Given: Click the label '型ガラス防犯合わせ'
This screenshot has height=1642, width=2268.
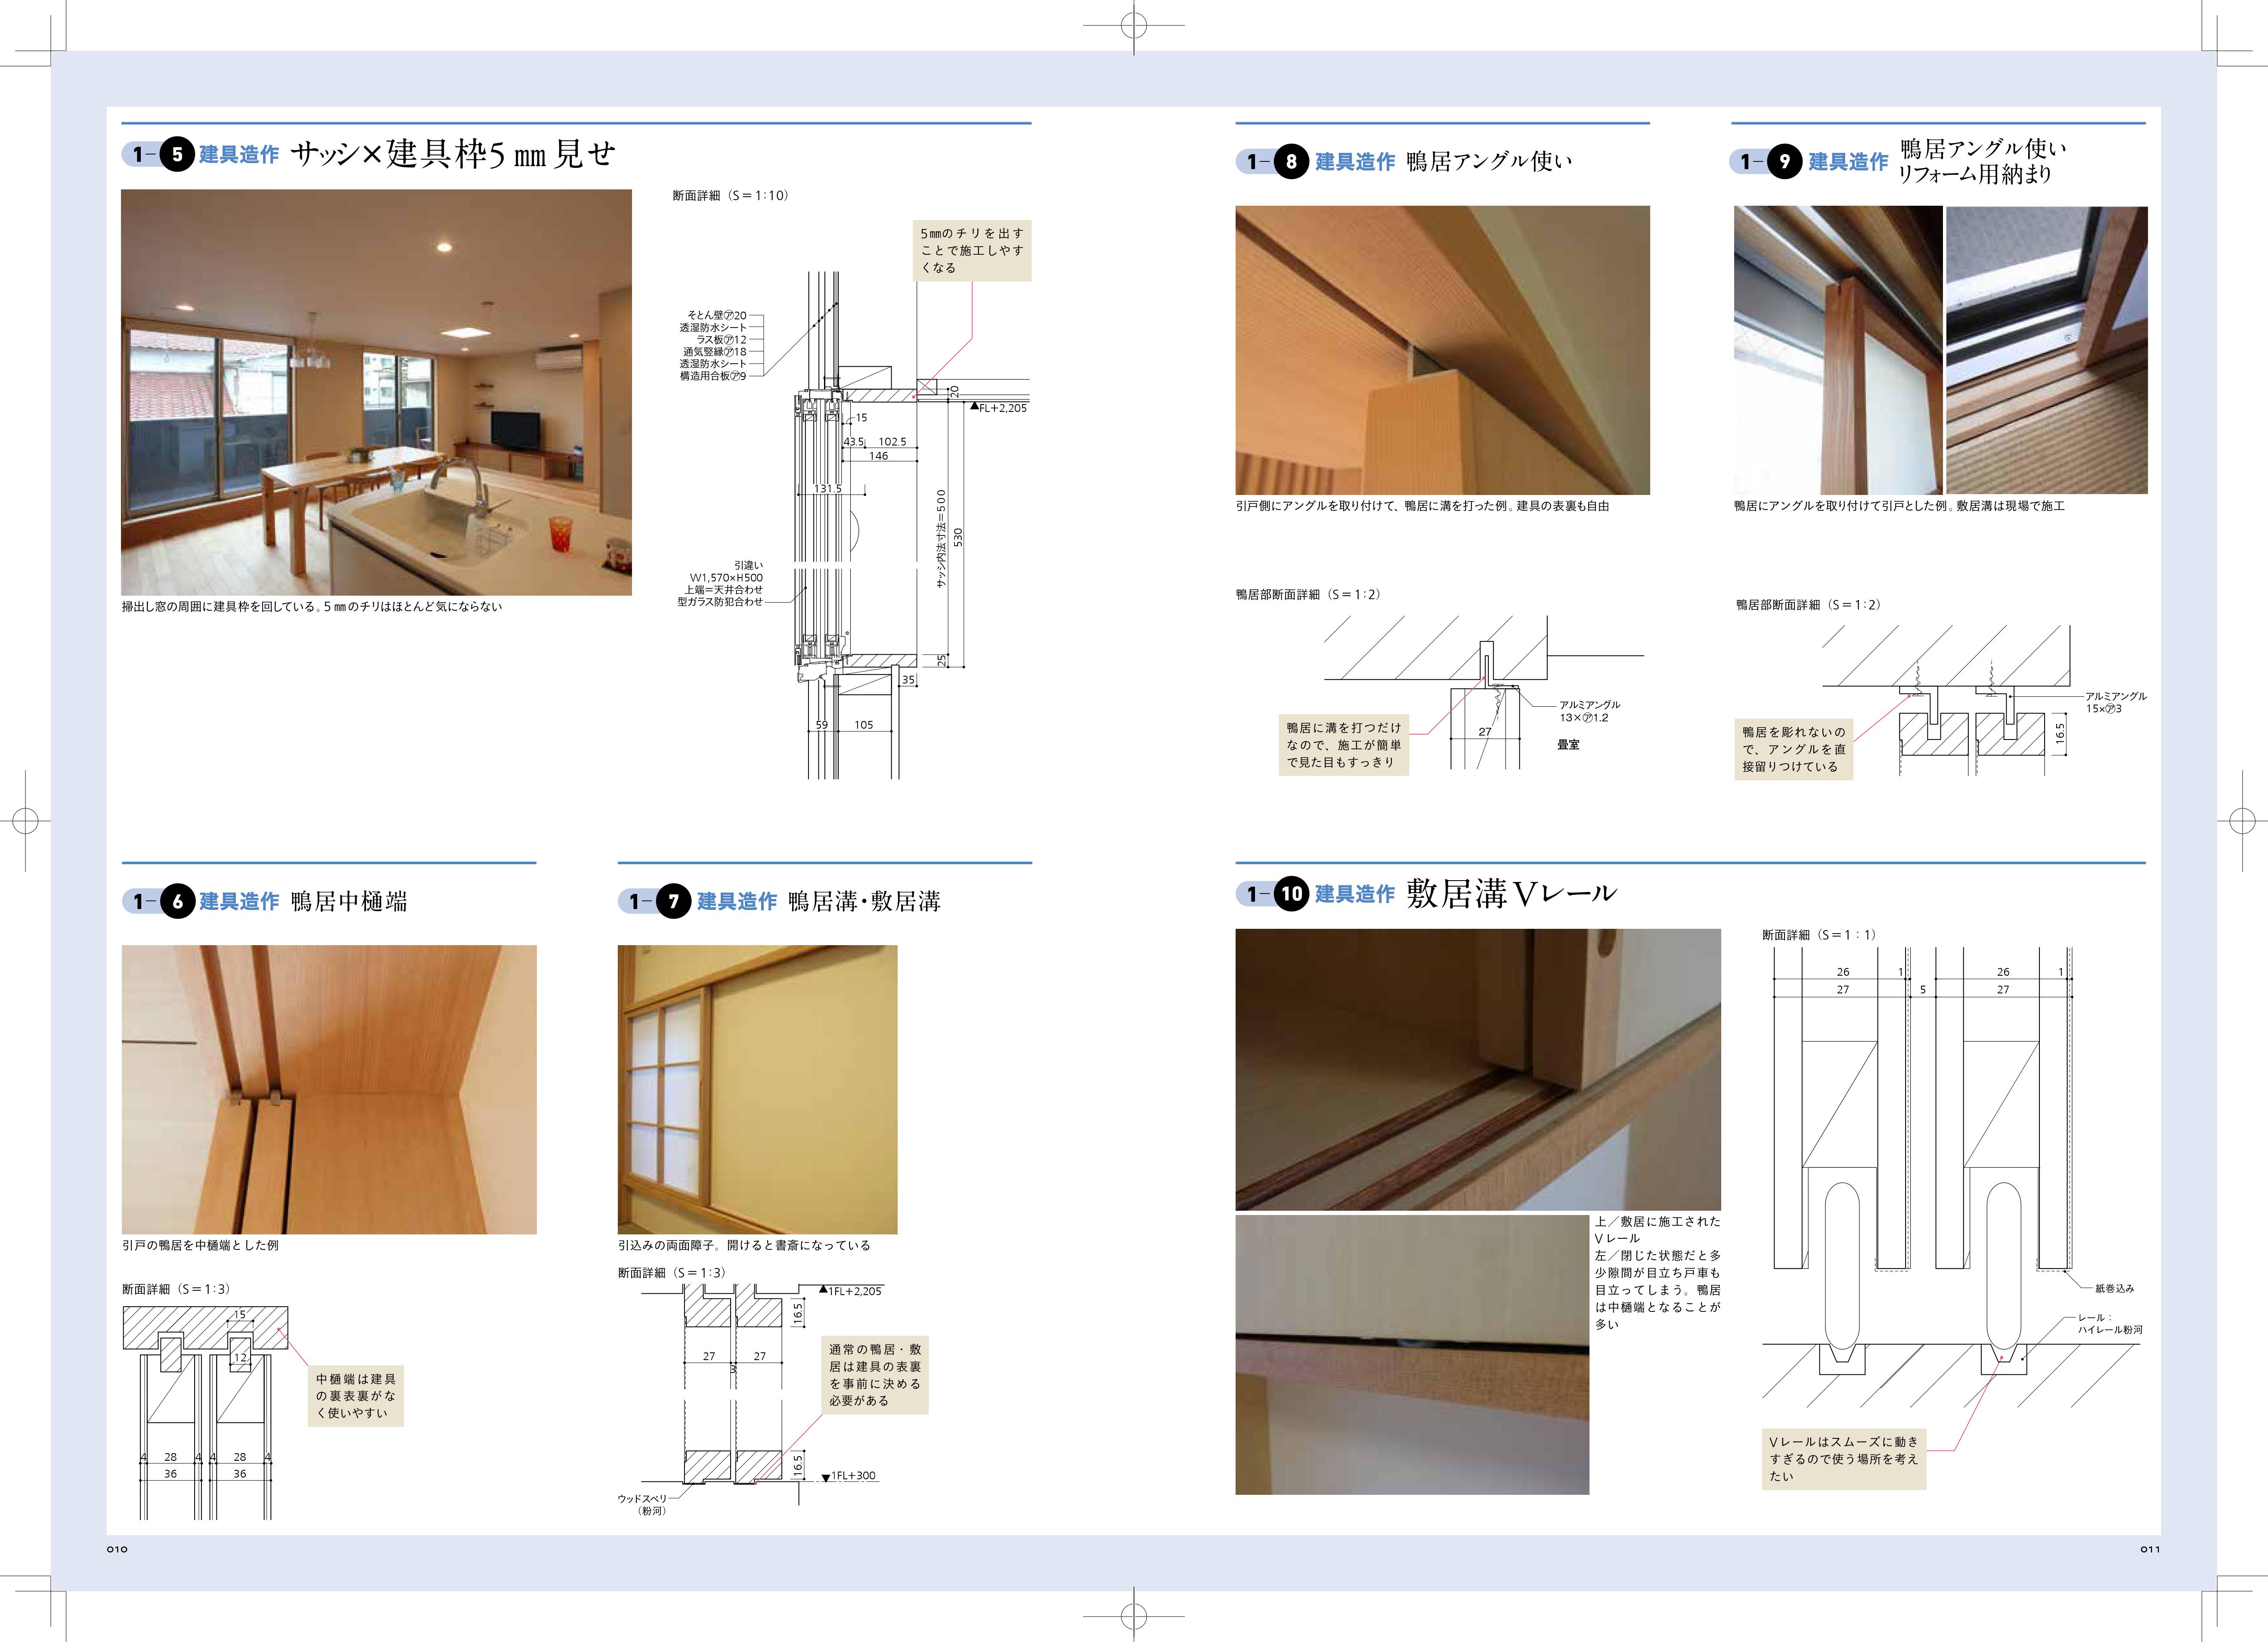Looking at the screenshot, I should point(720,602).
